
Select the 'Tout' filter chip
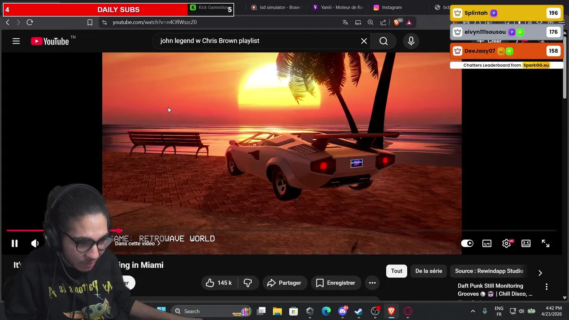(x=397, y=271)
